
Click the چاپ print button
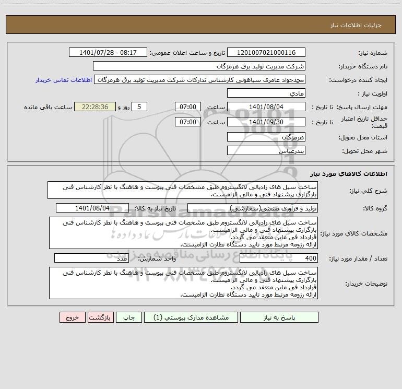(129, 317)
